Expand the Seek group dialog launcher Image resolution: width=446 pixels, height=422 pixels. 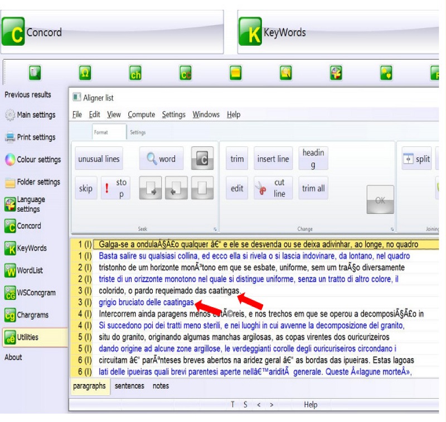click(214, 229)
